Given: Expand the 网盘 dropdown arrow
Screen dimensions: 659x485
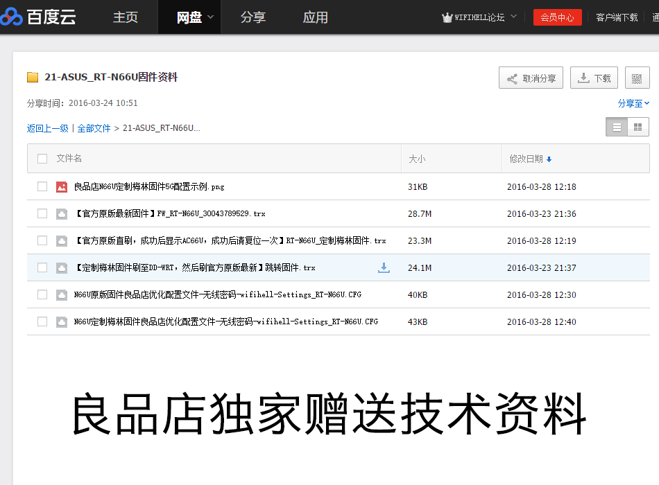Looking at the screenshot, I should tap(211, 17).
